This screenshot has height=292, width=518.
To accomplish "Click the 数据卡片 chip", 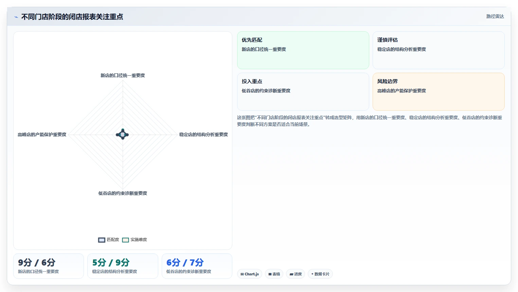I will [x=320, y=274].
